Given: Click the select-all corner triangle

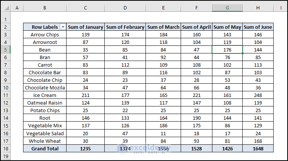Looking at the screenshot, I should (x=5, y=8).
